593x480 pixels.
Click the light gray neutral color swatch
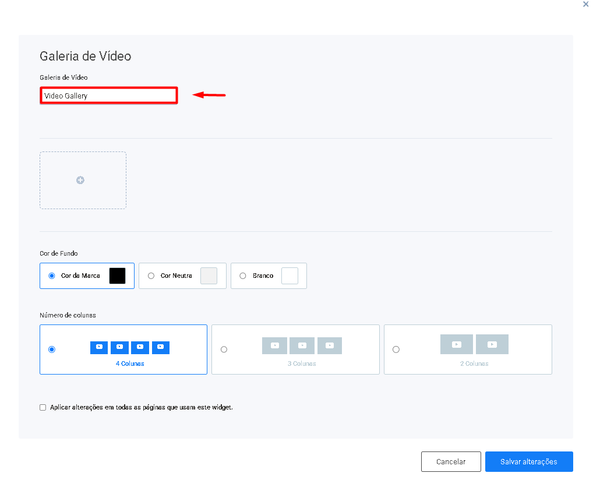point(209,276)
